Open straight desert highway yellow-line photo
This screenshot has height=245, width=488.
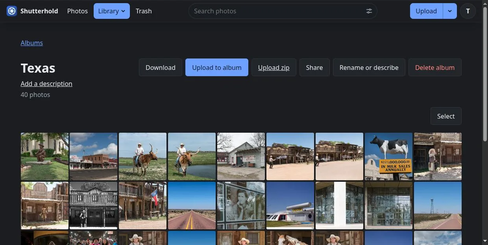click(x=192, y=205)
